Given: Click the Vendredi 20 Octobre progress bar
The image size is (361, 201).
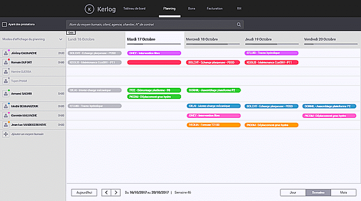Looking at the screenshot, I should click(x=331, y=44).
